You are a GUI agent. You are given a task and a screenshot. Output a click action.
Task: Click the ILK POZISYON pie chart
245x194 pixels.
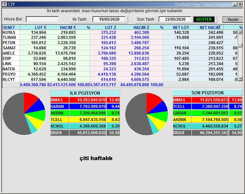click(24, 114)
